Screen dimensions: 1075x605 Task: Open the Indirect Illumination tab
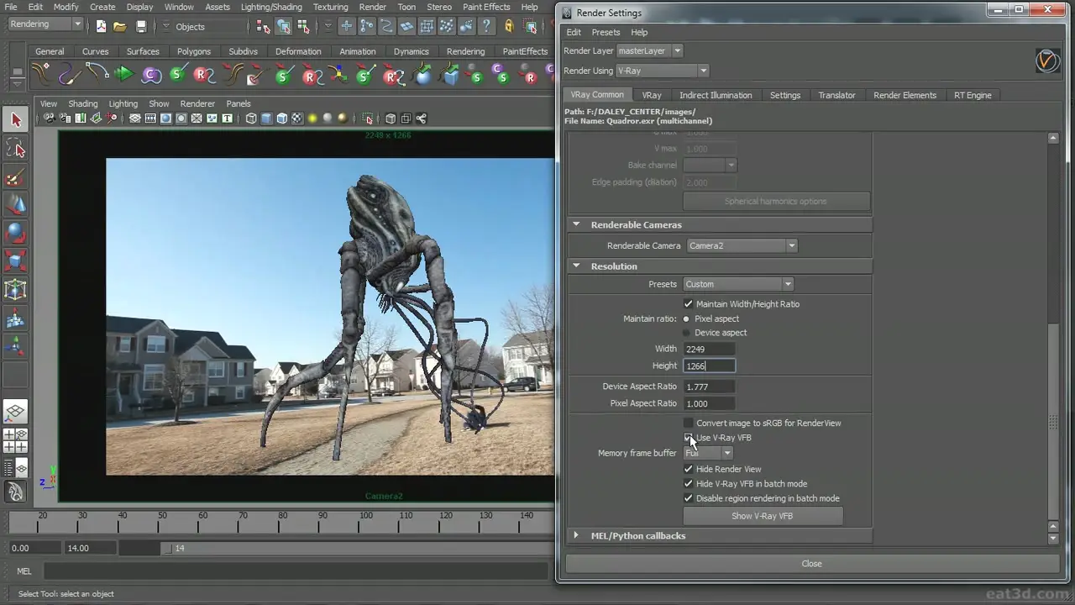(716, 95)
